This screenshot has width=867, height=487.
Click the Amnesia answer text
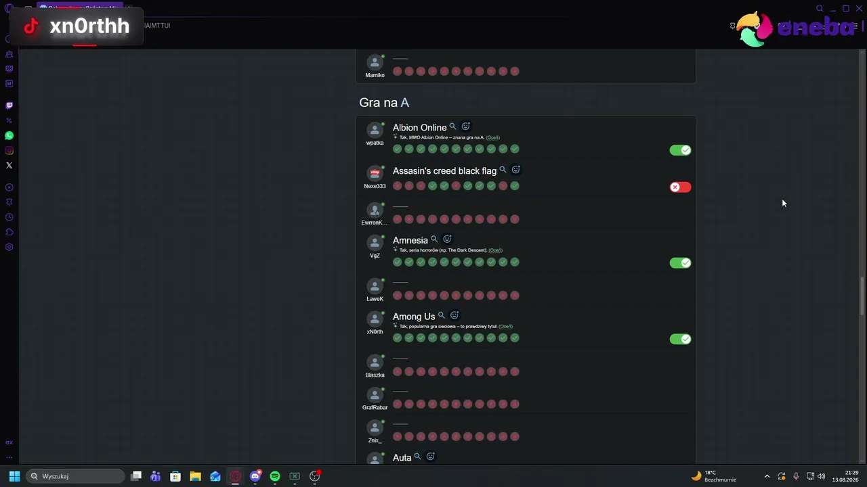410,240
